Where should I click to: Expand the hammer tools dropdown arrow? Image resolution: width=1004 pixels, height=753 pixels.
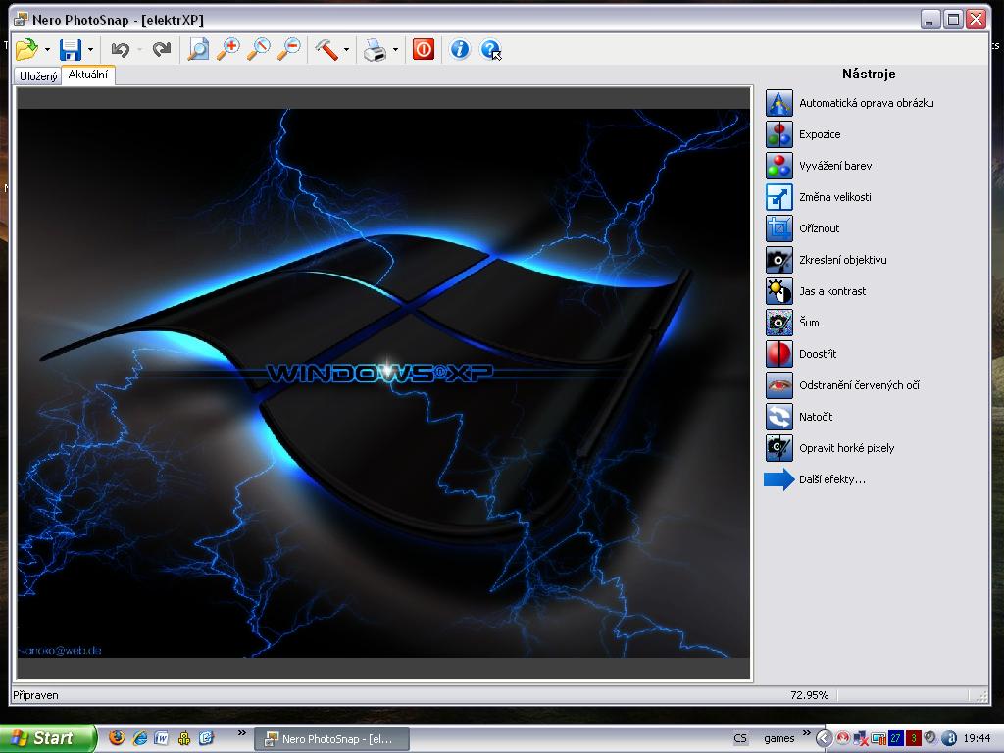pos(346,49)
